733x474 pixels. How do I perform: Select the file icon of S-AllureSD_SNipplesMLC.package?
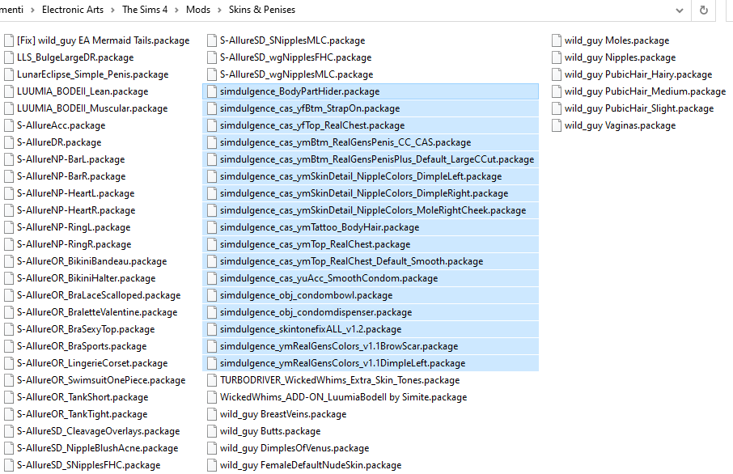tap(212, 40)
